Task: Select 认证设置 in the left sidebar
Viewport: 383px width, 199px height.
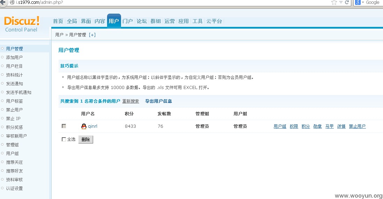Action: coord(14,189)
